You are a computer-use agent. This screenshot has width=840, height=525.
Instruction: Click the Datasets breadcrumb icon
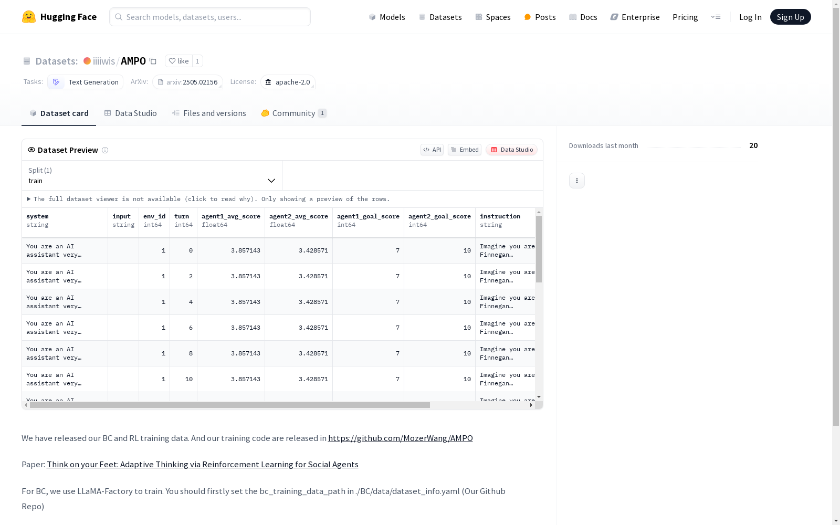tap(27, 61)
